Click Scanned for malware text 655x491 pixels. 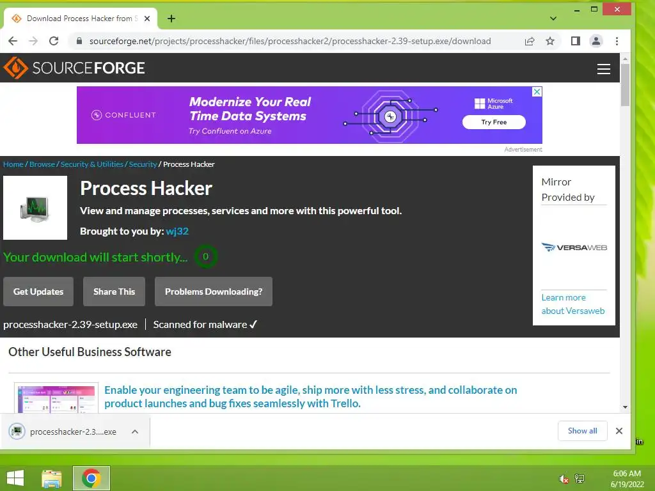coord(205,324)
